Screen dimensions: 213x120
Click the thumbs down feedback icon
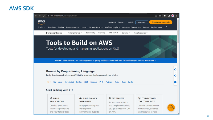click(x=175, y=76)
